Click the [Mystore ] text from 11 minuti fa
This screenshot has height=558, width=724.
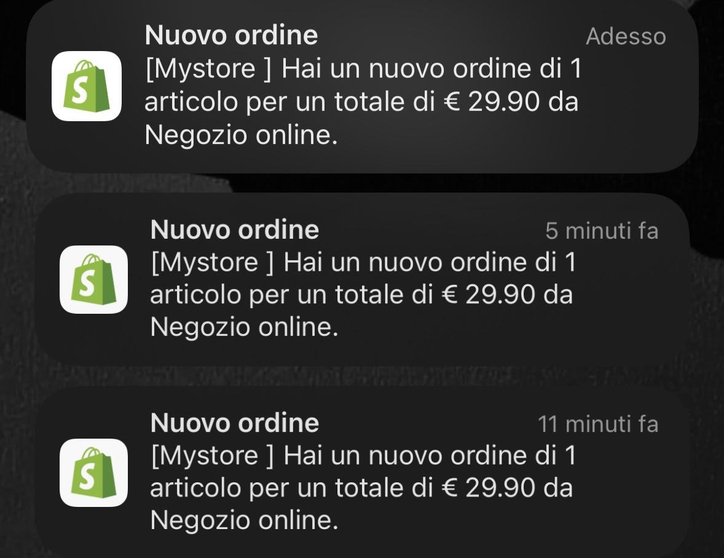tap(213, 456)
